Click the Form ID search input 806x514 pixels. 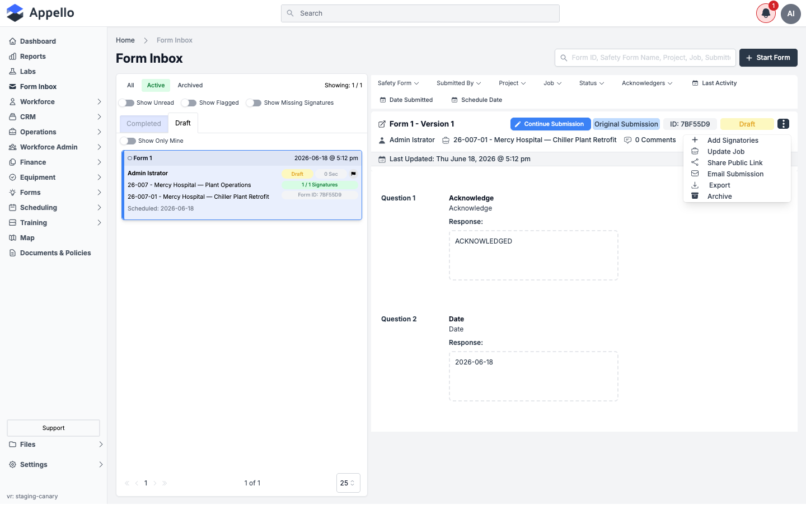645,58
